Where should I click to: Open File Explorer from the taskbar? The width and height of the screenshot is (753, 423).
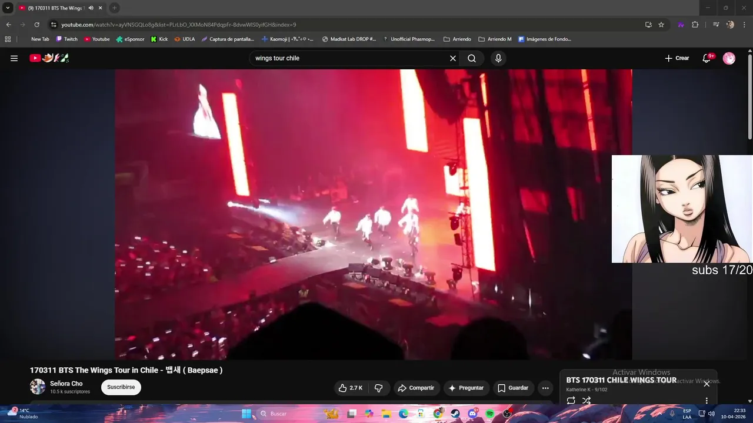pyautogui.click(x=387, y=414)
